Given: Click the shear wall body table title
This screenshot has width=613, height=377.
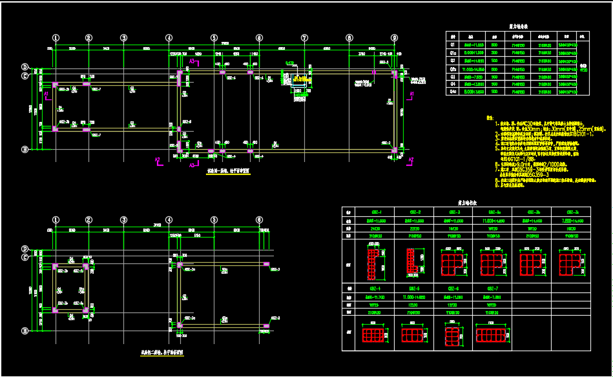Looking at the screenshot, I should (x=518, y=26).
